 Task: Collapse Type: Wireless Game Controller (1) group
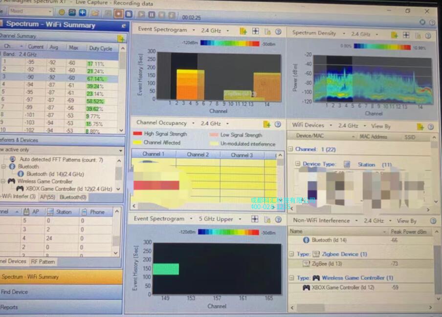(x=291, y=278)
